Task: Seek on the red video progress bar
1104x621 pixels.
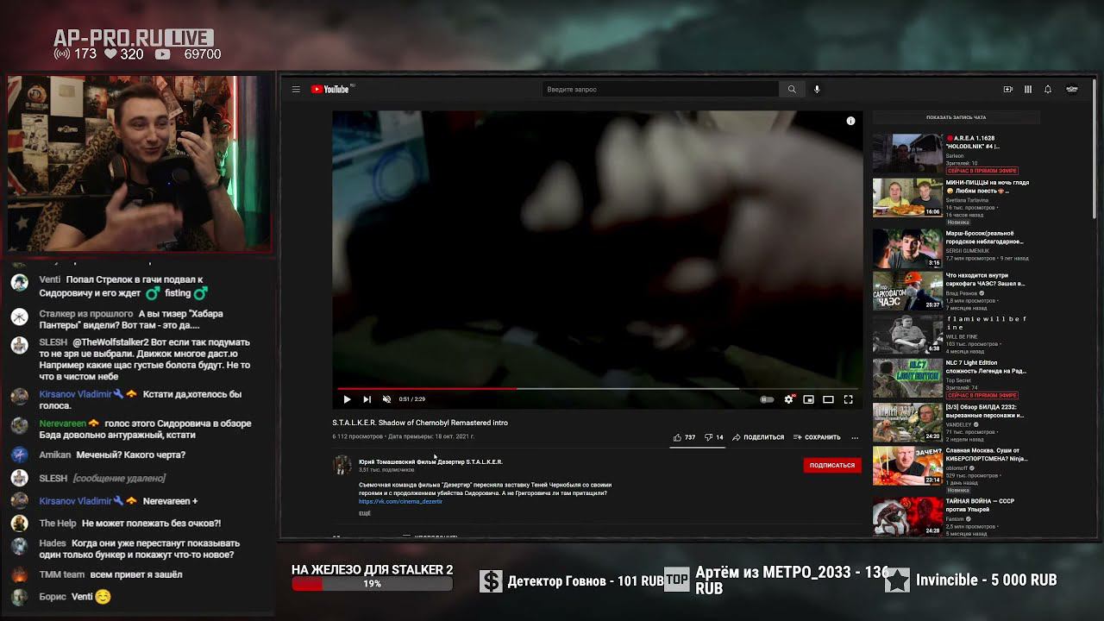Action: click(x=597, y=389)
